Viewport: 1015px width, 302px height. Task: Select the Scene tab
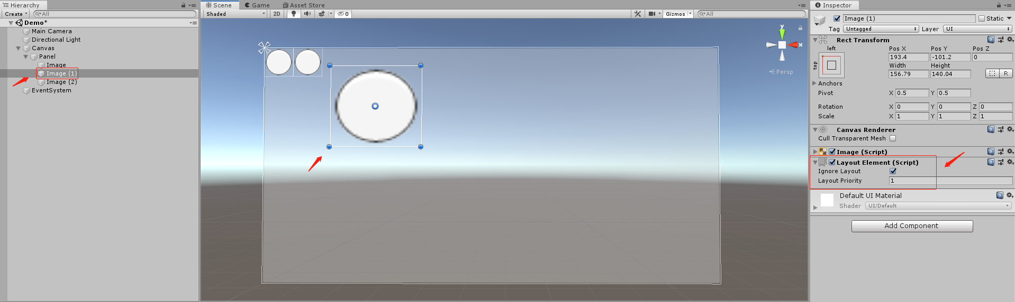point(219,5)
